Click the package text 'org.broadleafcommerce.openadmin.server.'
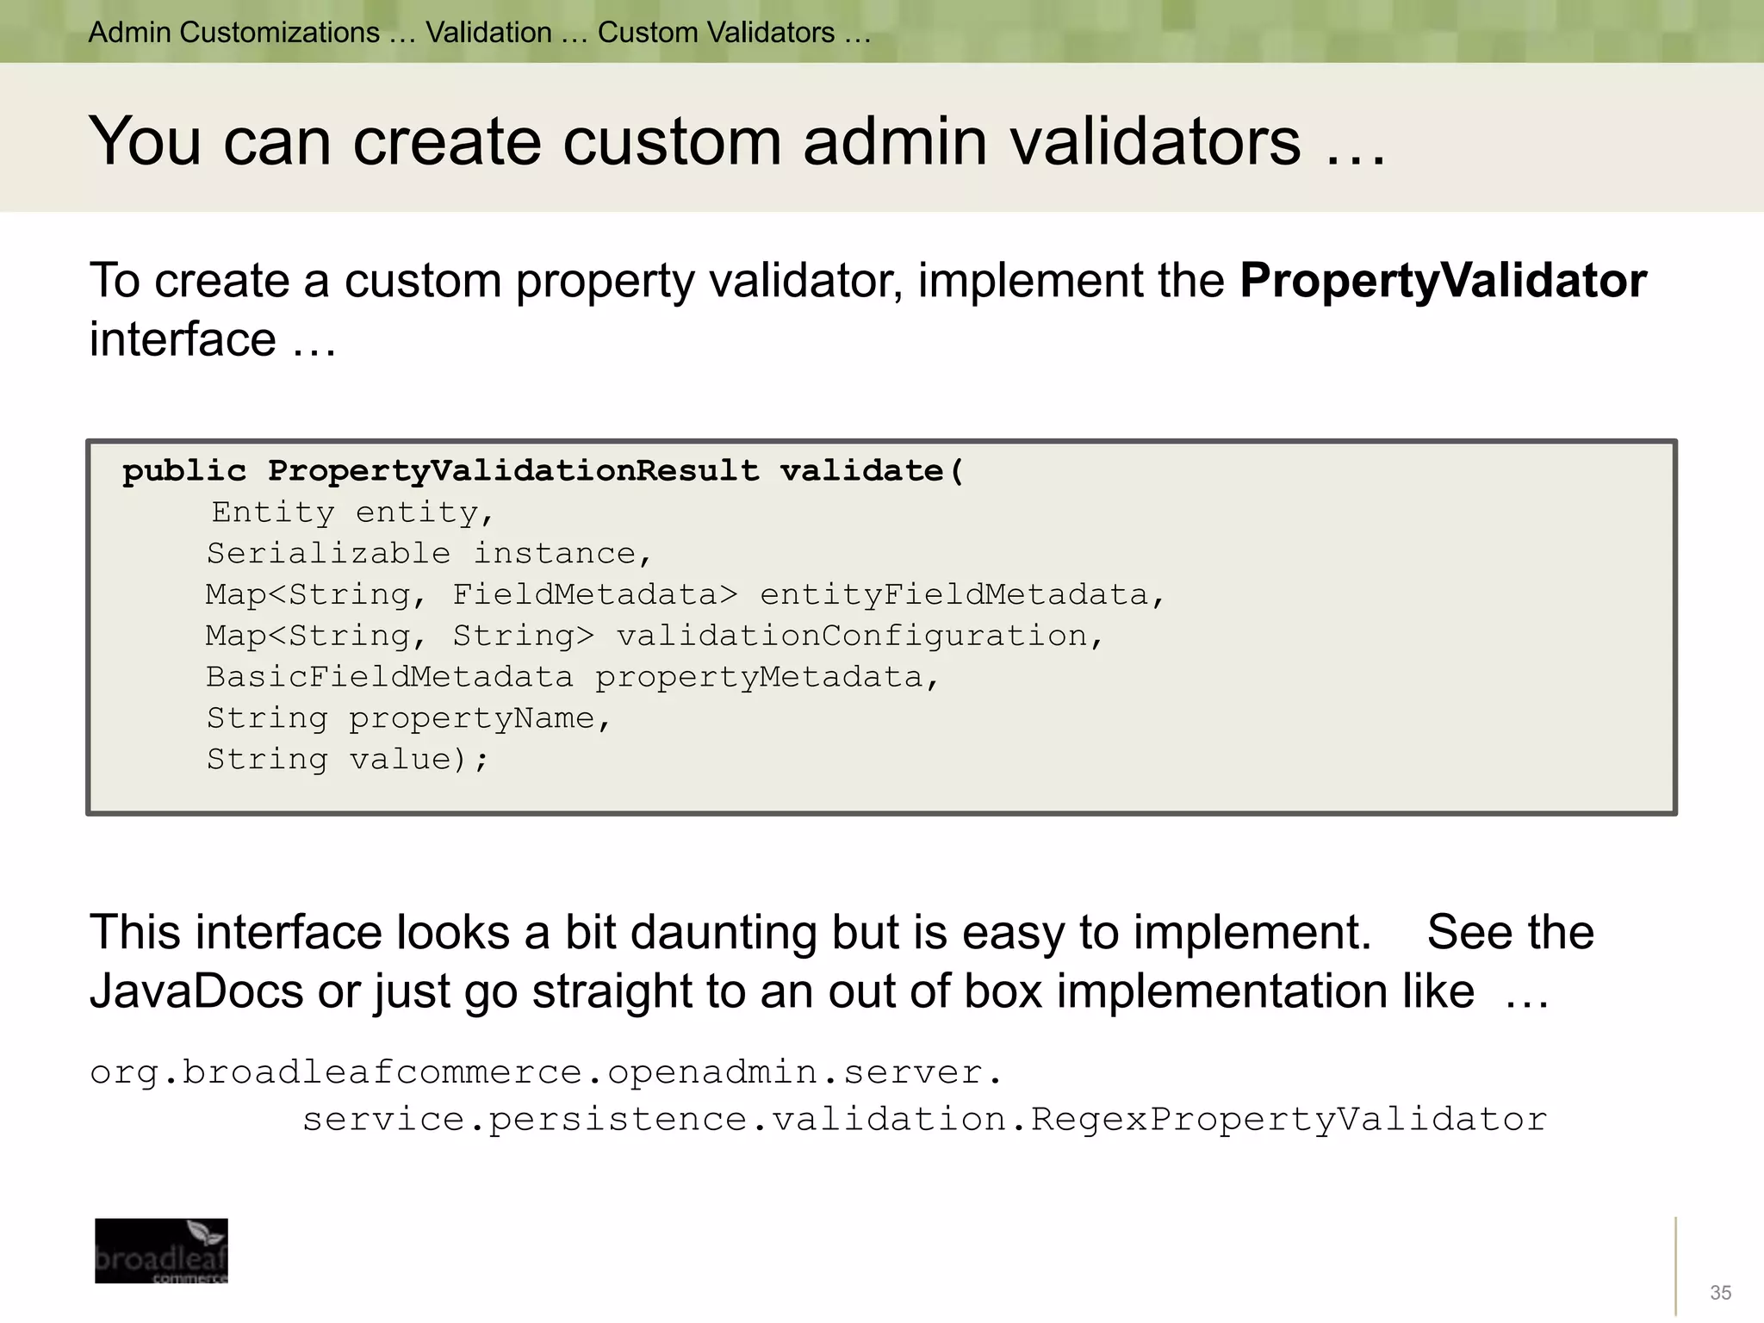Image resolution: width=1764 pixels, height=1323 pixels. tap(546, 1073)
